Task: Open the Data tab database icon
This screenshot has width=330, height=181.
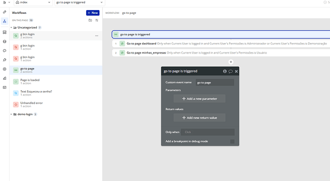Action: coord(4,42)
